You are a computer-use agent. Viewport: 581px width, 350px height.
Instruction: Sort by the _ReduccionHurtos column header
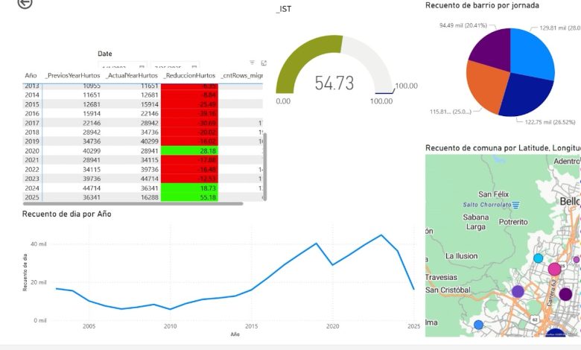190,75
